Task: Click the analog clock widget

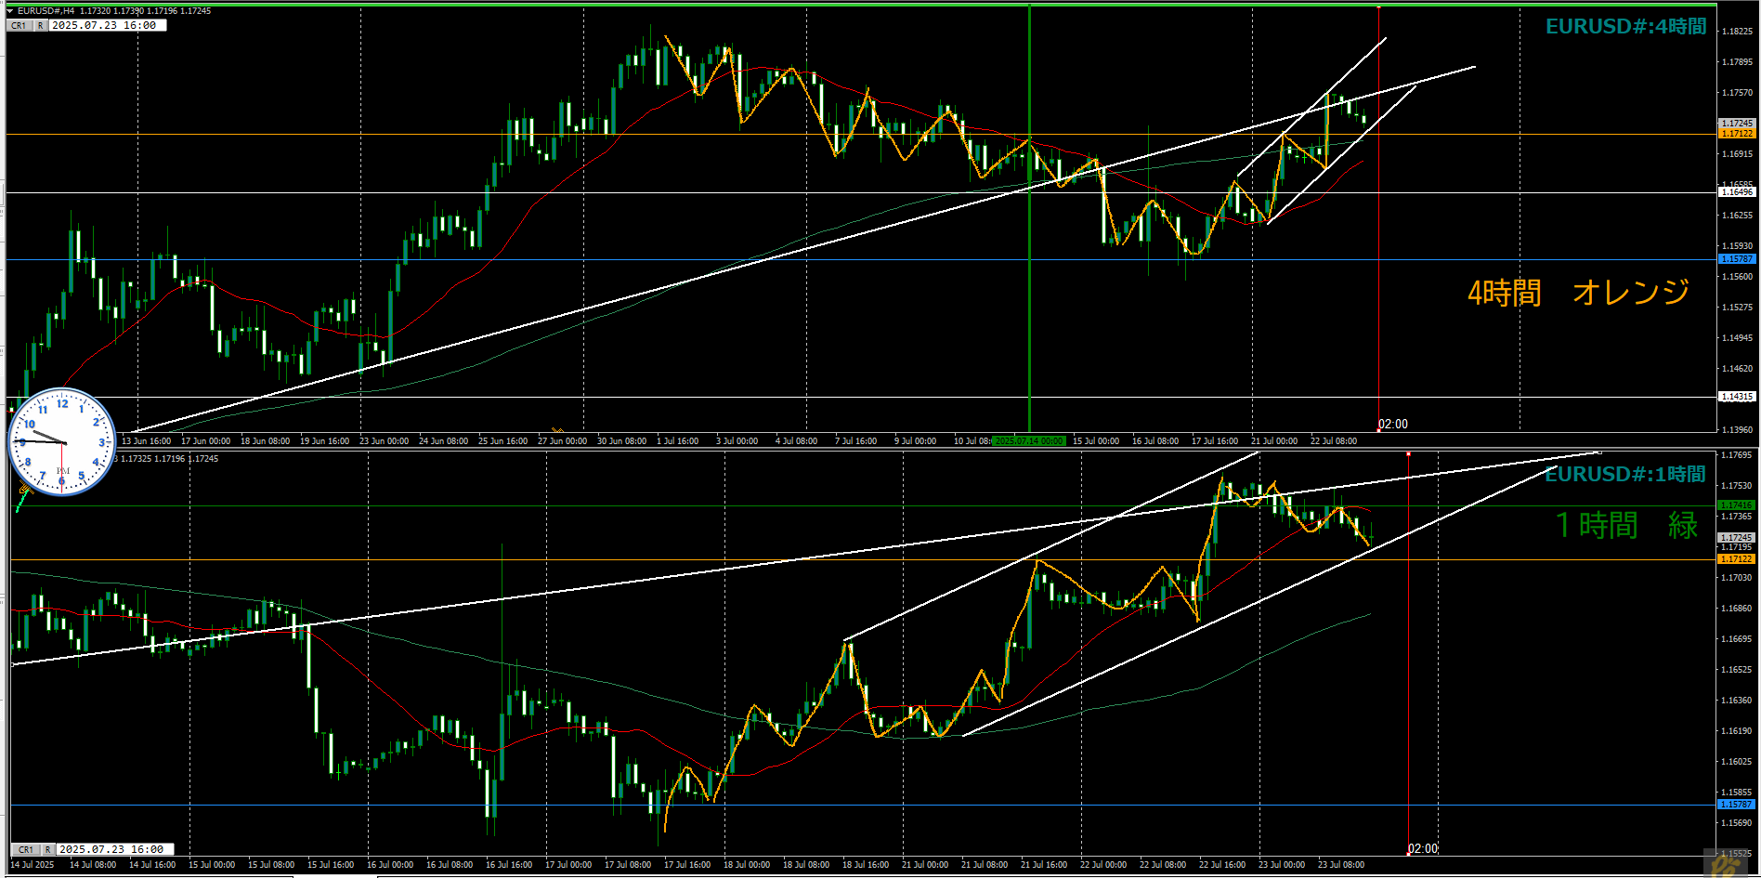Action: (x=62, y=442)
